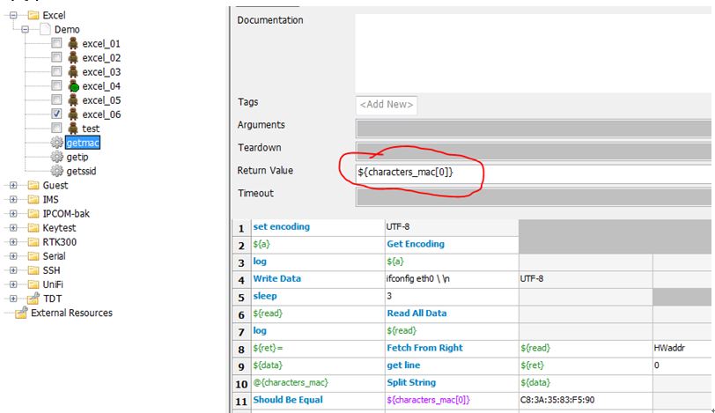Select the getmac keyword in tree
Screen dimensions: 715x413
(x=83, y=143)
